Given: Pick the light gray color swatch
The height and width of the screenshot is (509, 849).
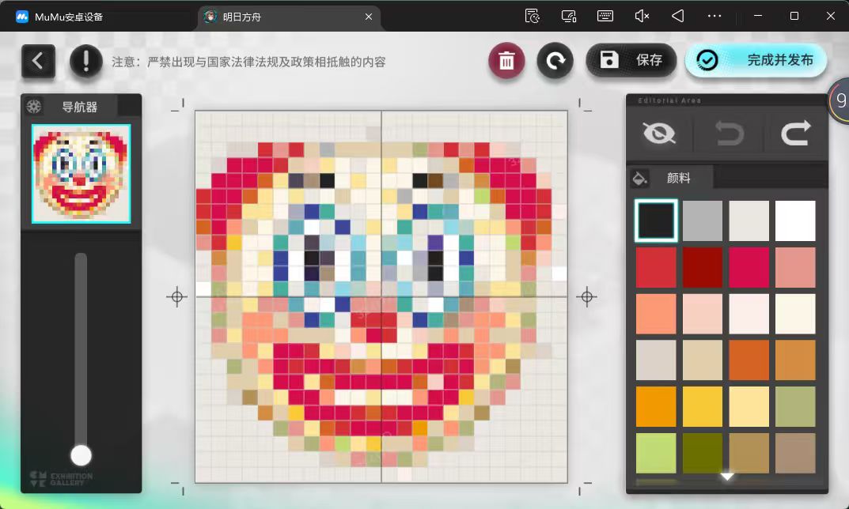Looking at the screenshot, I should 749,221.
